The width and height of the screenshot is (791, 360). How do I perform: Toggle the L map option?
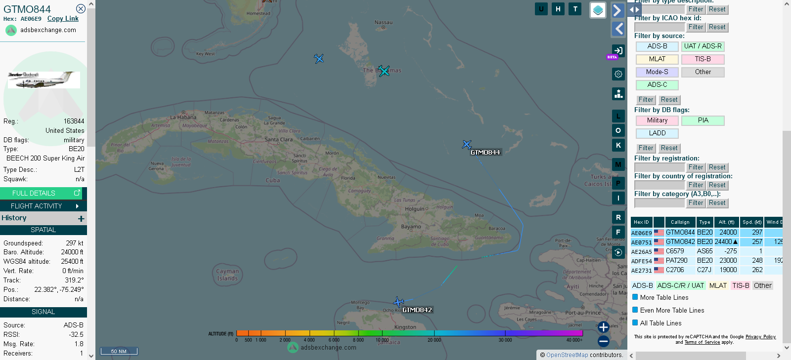[618, 116]
